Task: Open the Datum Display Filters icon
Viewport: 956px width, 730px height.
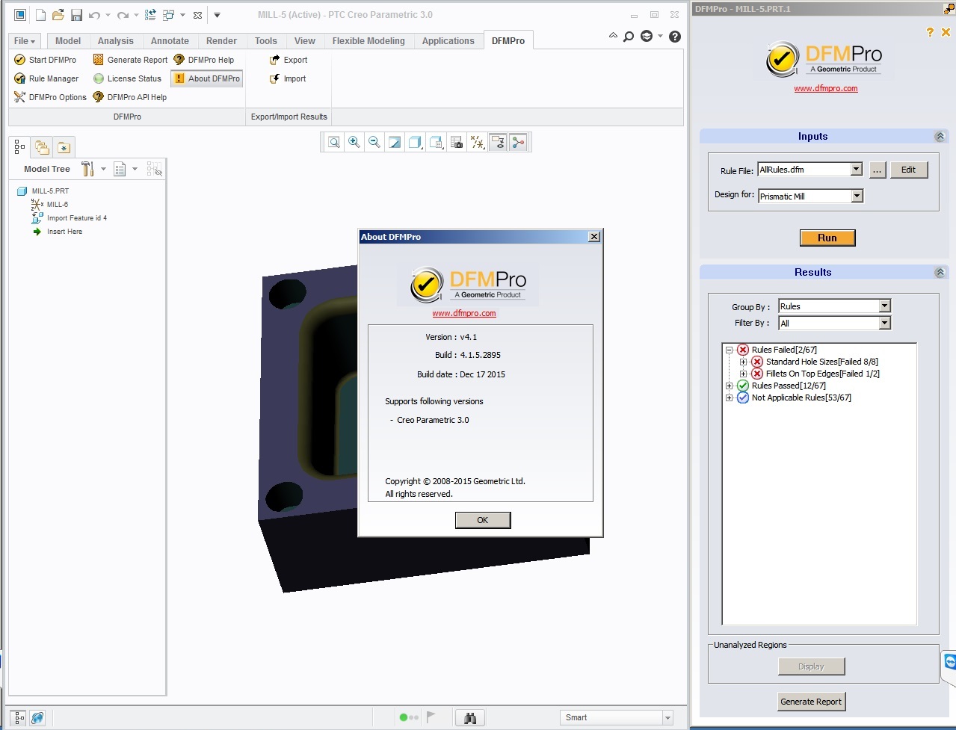Action: tap(478, 142)
